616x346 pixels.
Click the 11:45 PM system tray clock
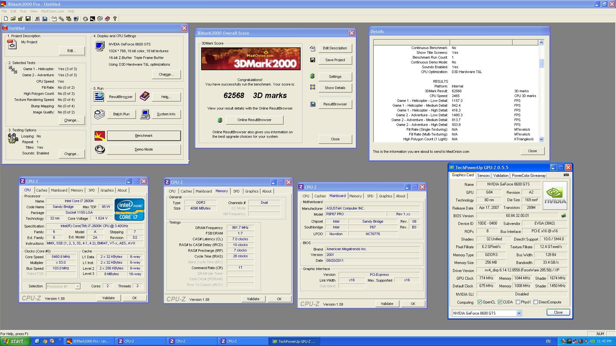pyautogui.click(x=604, y=342)
